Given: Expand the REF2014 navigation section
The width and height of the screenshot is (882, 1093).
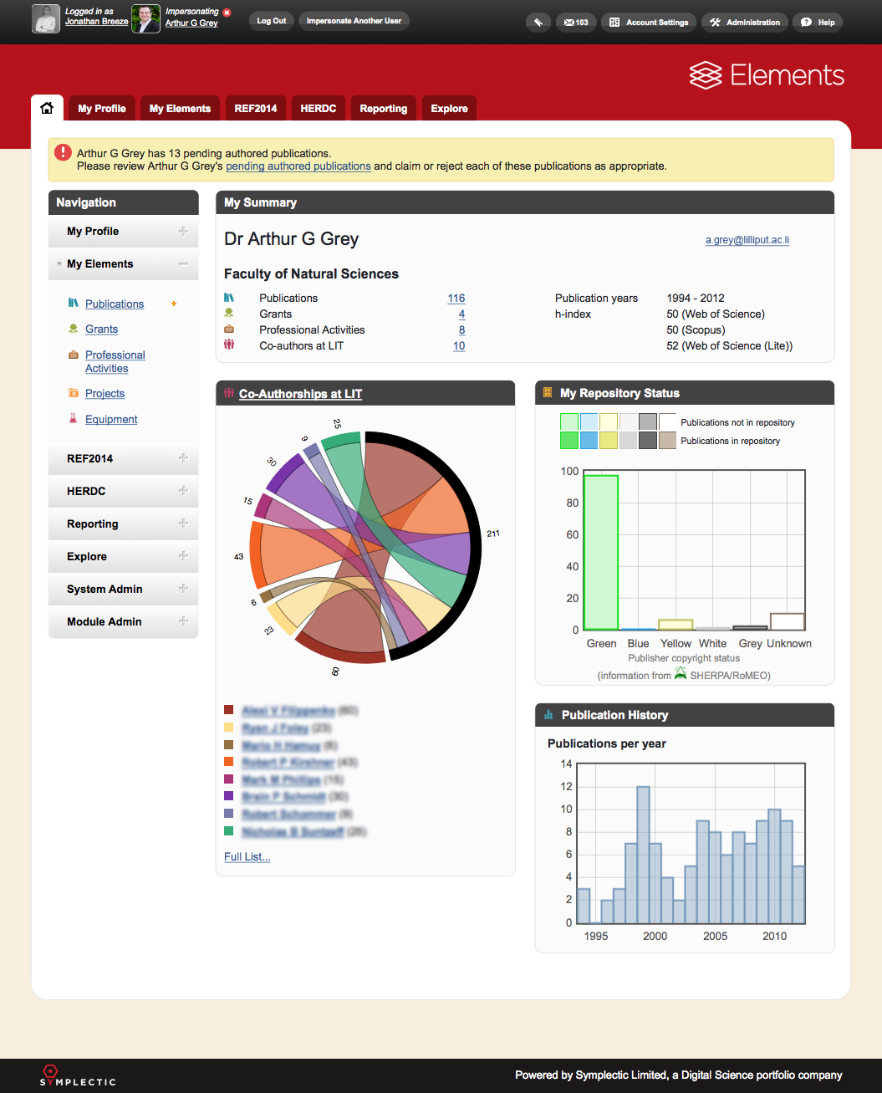Looking at the screenshot, I should point(183,458).
